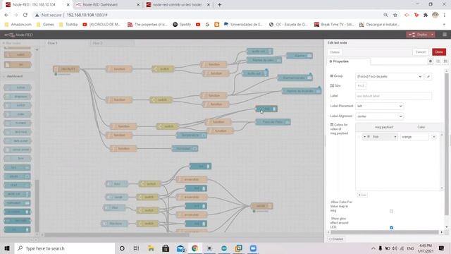Open node description icon beside the gear
451x254 pixels.
(x=438, y=61)
